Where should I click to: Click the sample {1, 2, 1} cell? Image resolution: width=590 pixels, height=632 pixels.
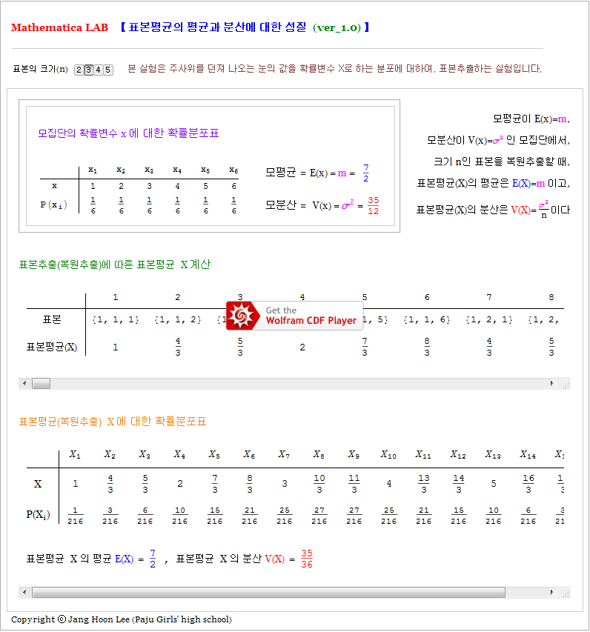tap(488, 319)
